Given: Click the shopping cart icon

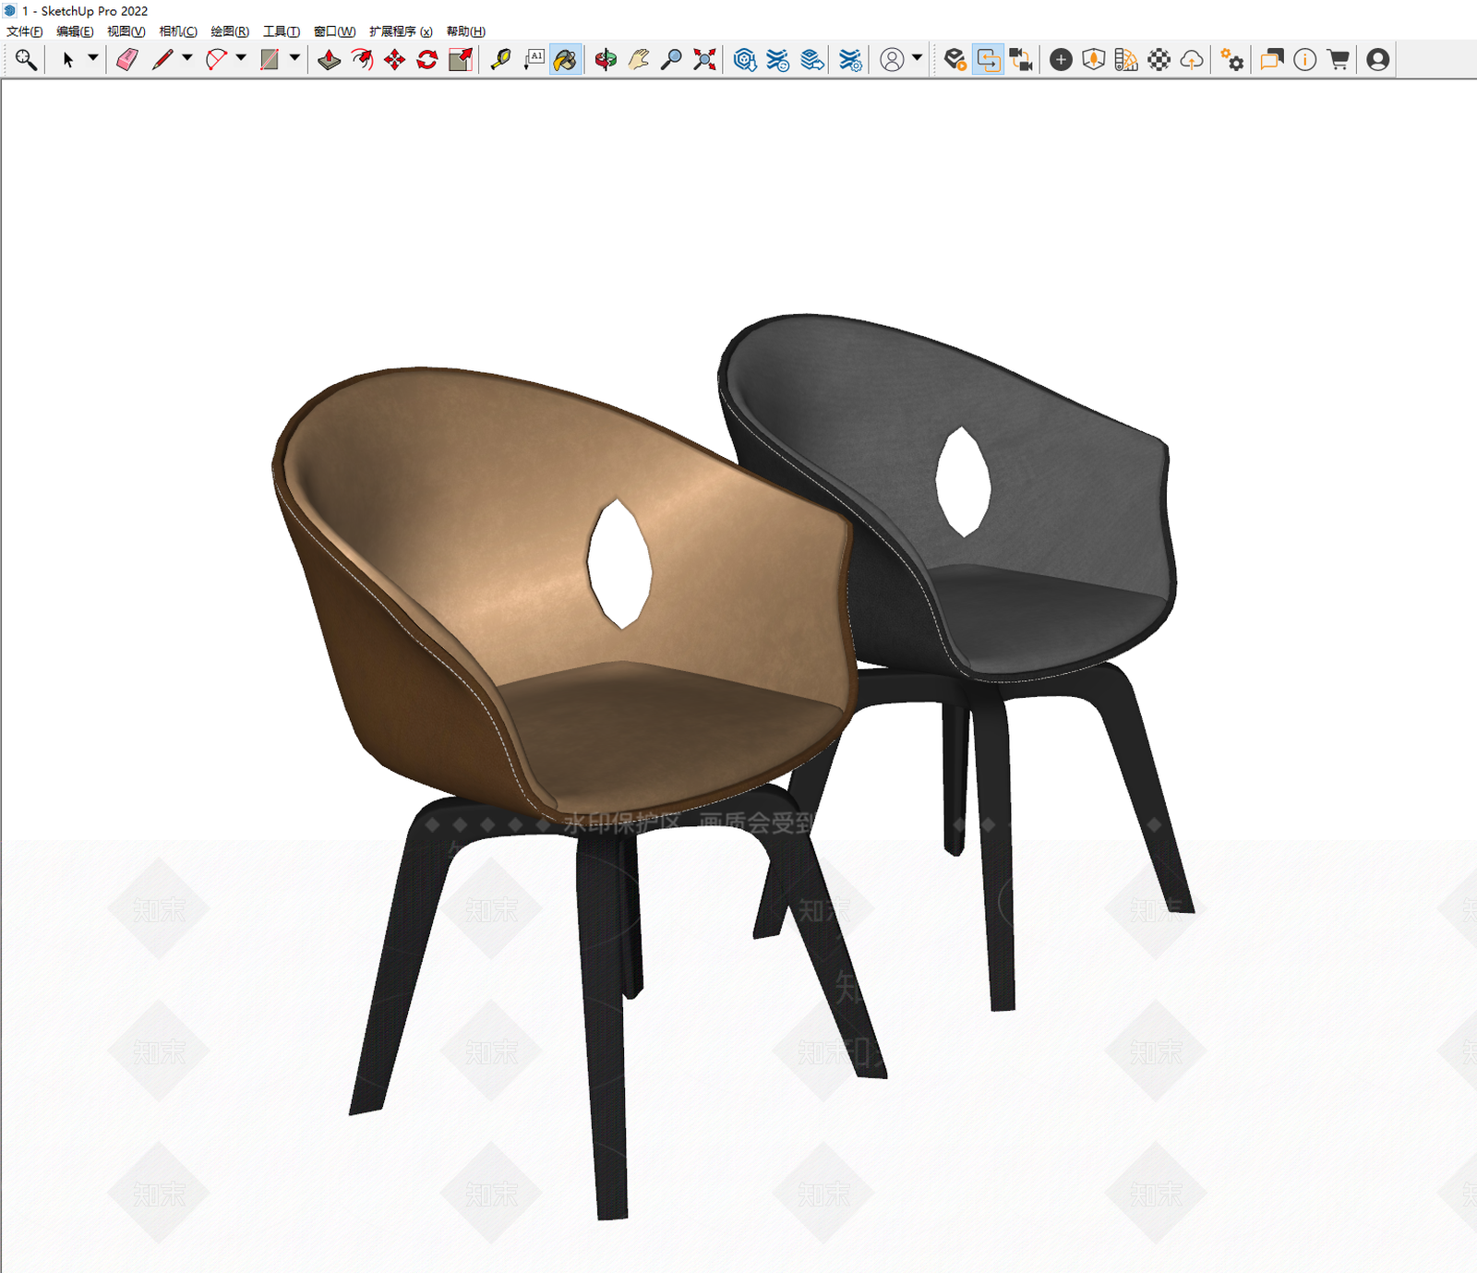Looking at the screenshot, I should (x=1339, y=60).
